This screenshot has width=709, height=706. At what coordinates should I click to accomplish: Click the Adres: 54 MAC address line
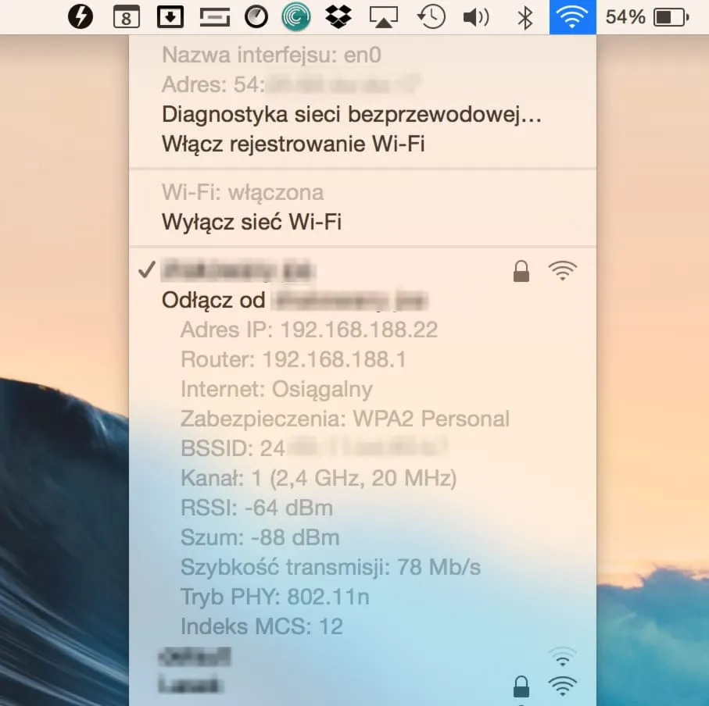(x=362, y=85)
